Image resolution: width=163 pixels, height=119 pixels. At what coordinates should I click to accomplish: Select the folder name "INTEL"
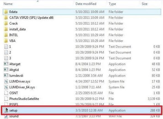coord(14,35)
